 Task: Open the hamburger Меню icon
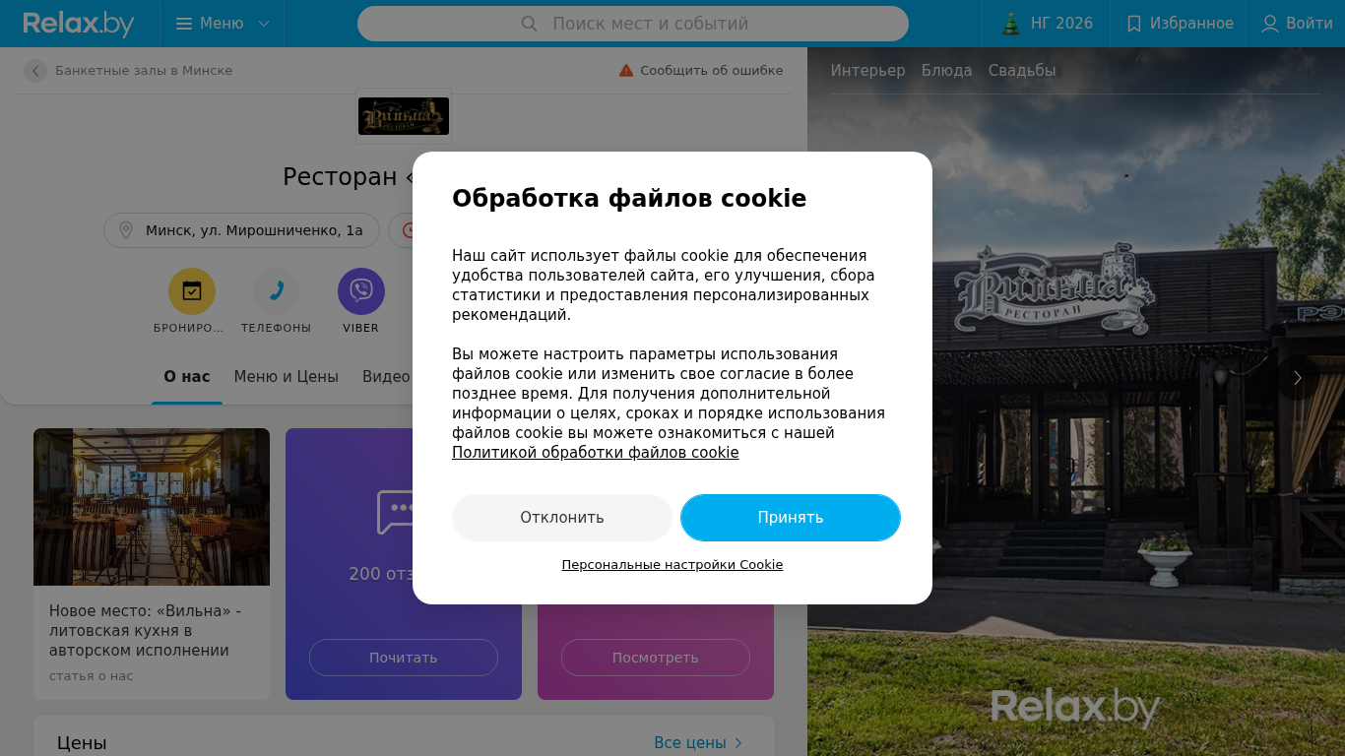coord(184,24)
